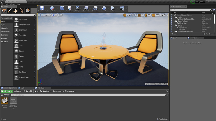Select the Minimal_Default_BuiltData asset thumbnail
Screen dimensions: 216x121
[x=13, y=100]
